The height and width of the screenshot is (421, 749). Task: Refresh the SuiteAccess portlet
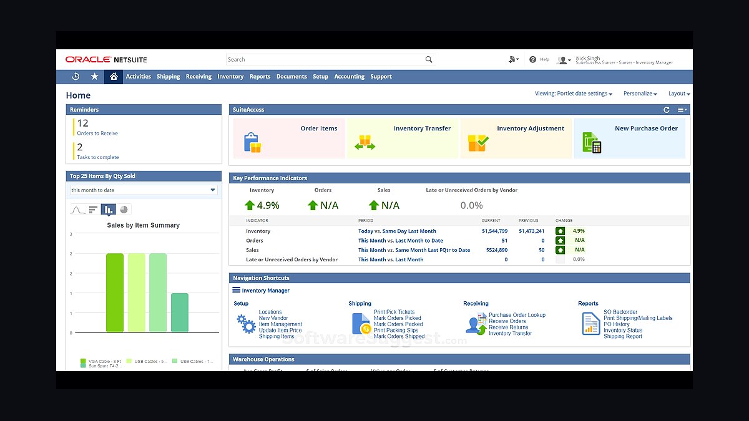tap(667, 110)
